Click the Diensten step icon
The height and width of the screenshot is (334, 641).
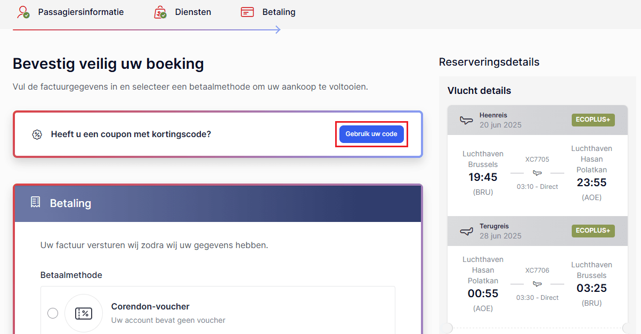coord(159,11)
